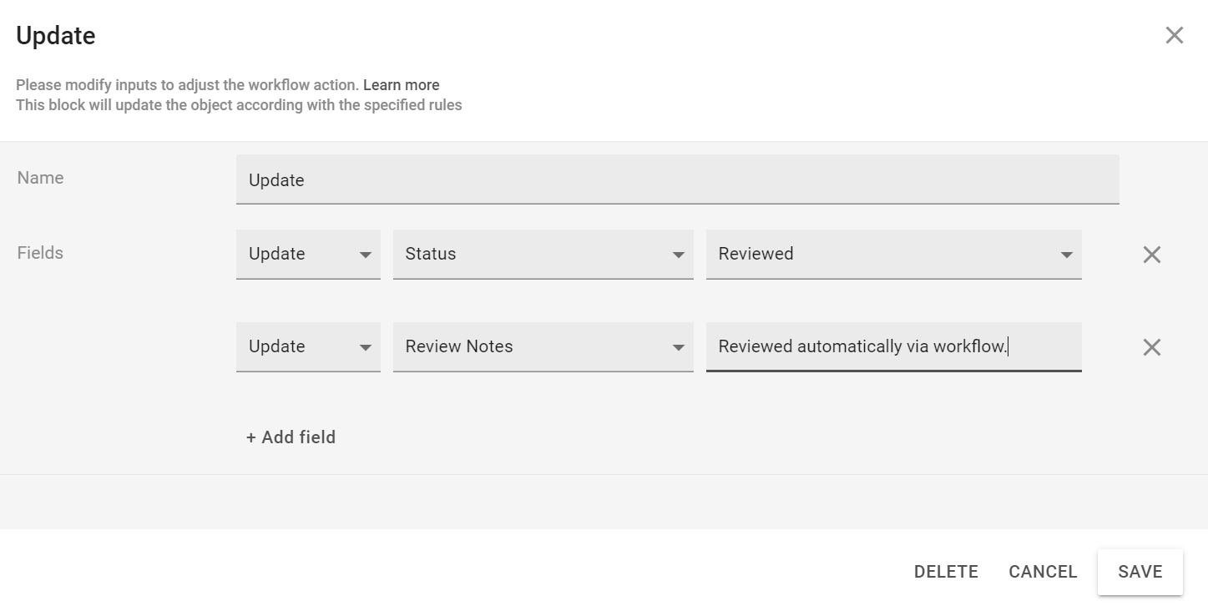
Task: Click the dropdown arrow beside Review Notes
Action: click(x=680, y=346)
